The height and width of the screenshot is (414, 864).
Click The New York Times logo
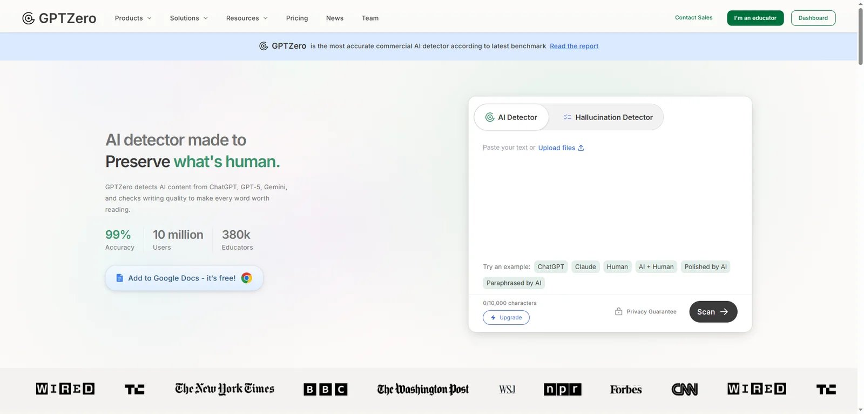[225, 389]
